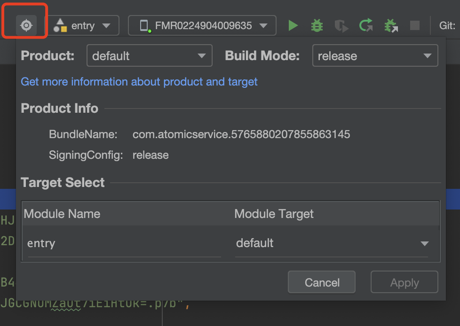Apply changes with the green reload arrow icon
The width and height of the screenshot is (460, 326).
[x=366, y=25]
